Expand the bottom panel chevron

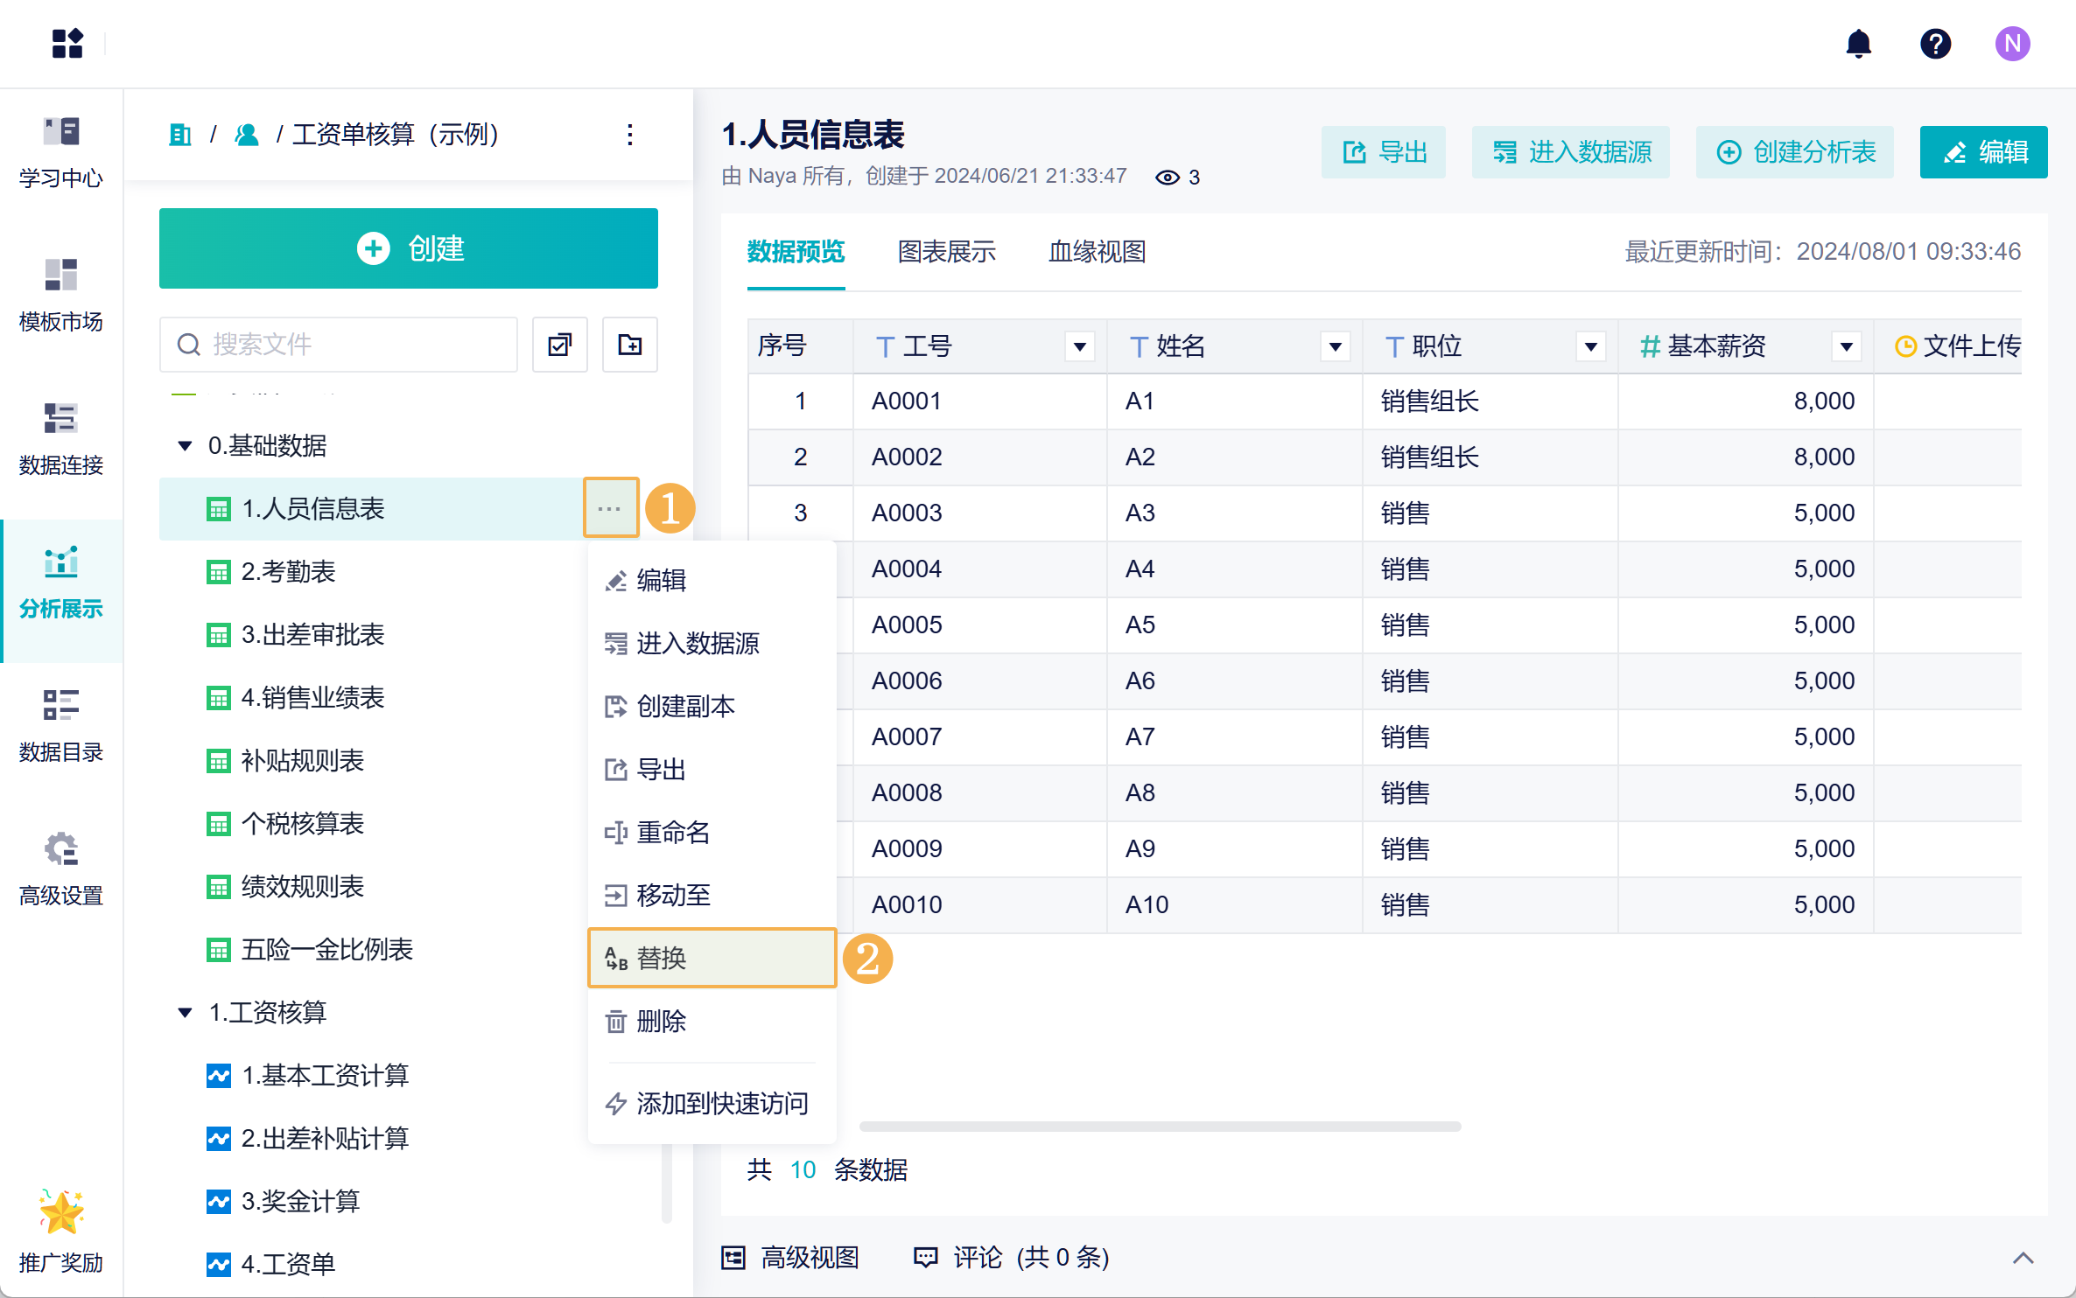(x=2023, y=1258)
